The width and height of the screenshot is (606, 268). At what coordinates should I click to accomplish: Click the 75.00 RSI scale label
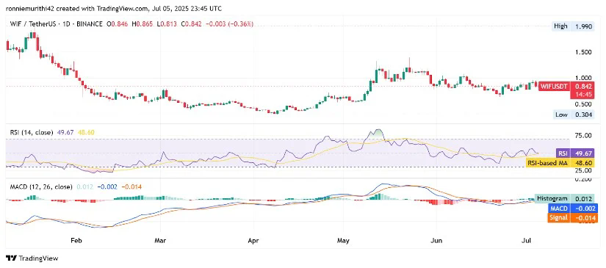(x=582, y=136)
